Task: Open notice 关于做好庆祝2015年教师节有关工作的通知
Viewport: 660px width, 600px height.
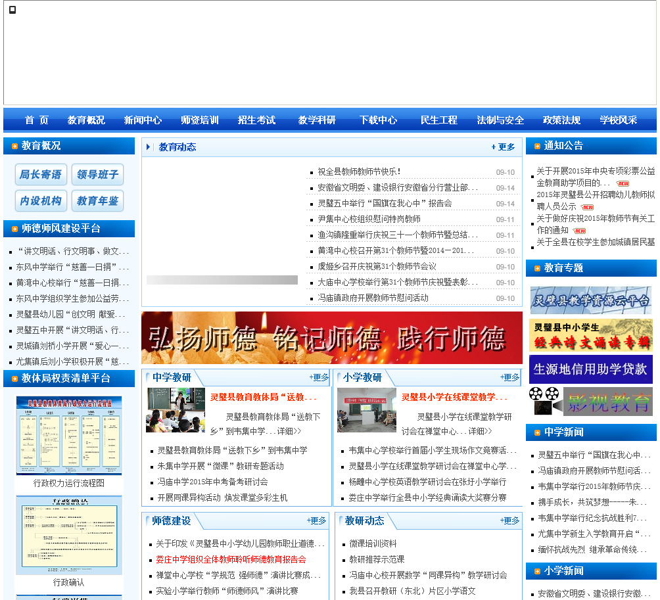Action: [x=596, y=224]
